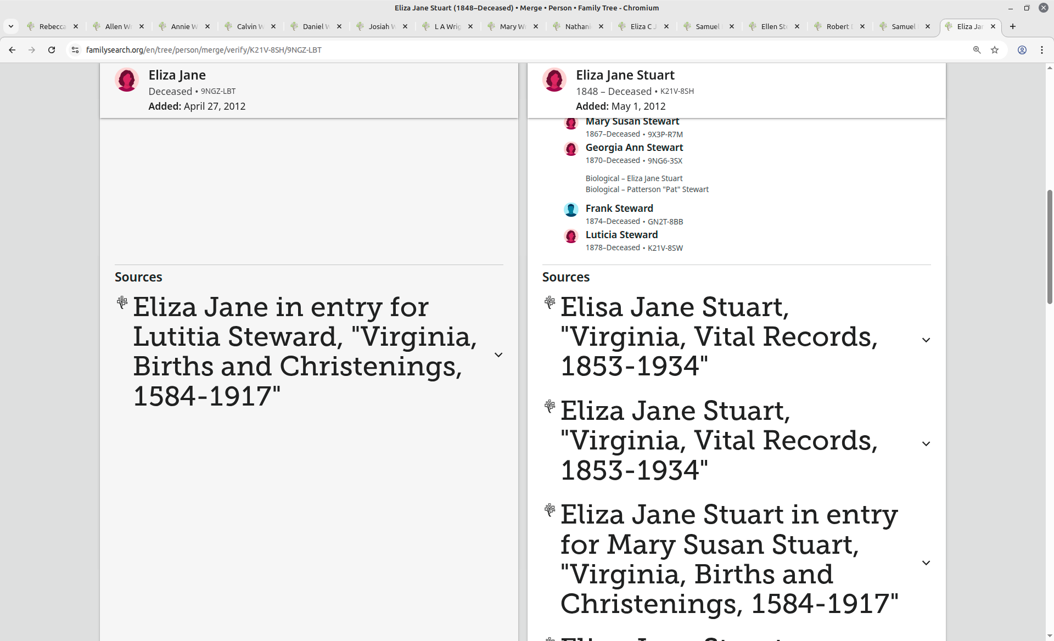The image size is (1054, 641).
Task: Expand the Mary Susan Stuart Births and Christenings source
Action: point(926,563)
